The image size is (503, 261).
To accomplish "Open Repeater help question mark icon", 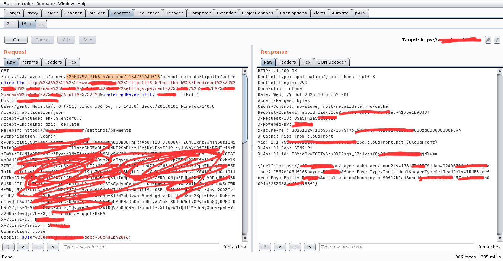I will tap(497, 40).
